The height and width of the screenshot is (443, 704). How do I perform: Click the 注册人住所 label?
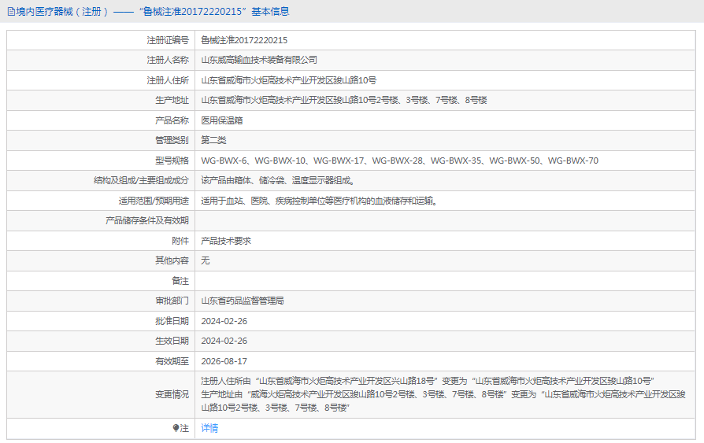tap(168, 80)
